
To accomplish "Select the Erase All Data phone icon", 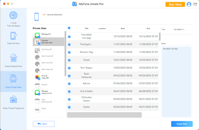I will tap(13, 36).
